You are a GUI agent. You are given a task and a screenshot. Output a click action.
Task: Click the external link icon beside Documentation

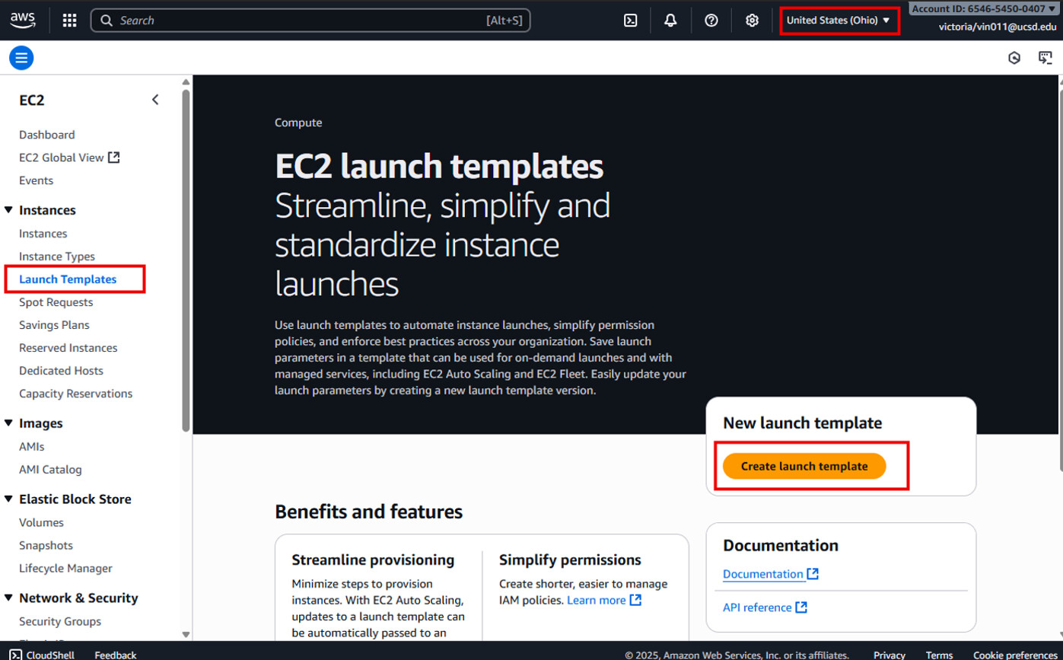pos(813,573)
